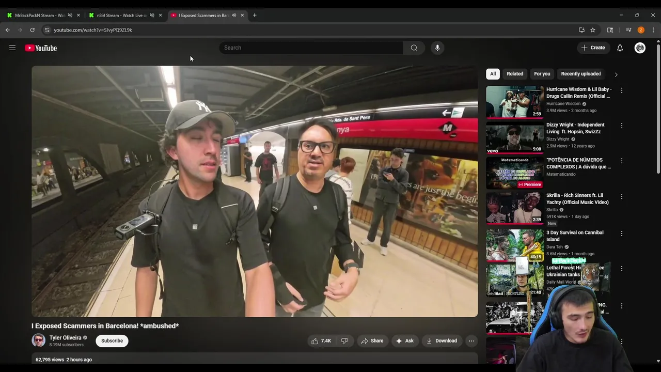Viewport: 661px width, 372px height.
Task: Open options menu for Dizzy Wright video
Action: point(622,126)
